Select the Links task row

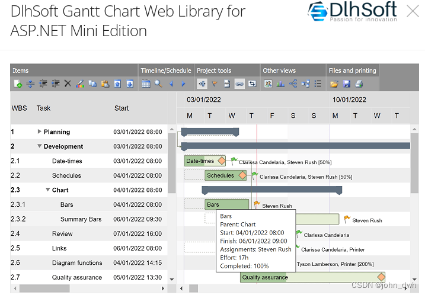pos(89,248)
